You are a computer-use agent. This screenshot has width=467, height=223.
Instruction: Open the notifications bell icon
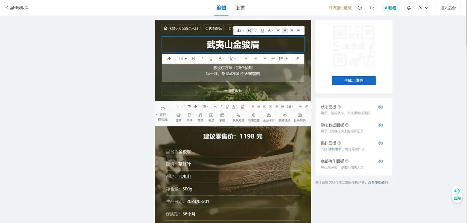click(x=409, y=8)
